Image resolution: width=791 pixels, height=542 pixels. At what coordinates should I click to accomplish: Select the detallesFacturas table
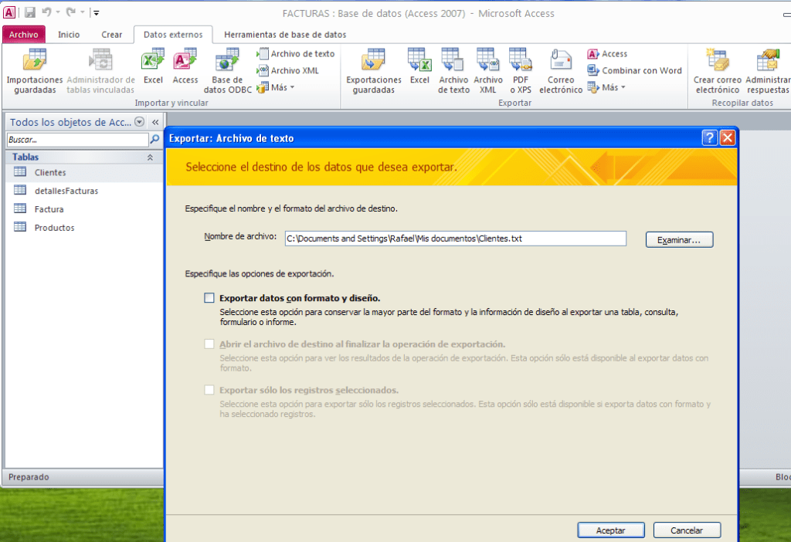pyautogui.click(x=66, y=191)
